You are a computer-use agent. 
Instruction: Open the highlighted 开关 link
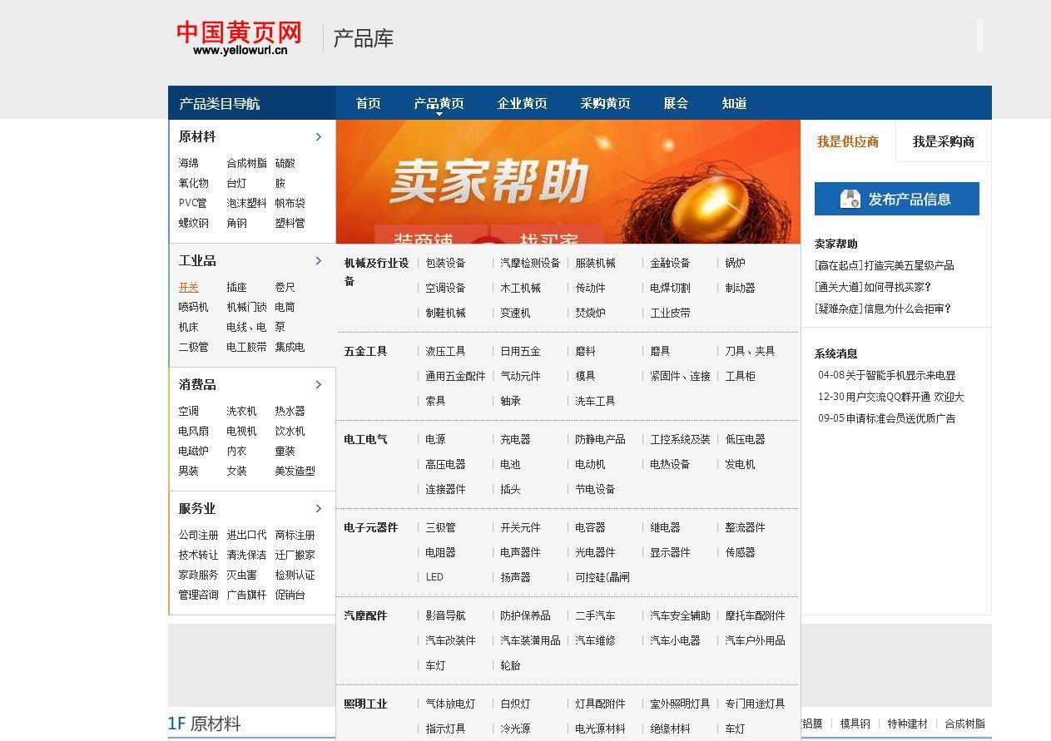[x=189, y=287]
